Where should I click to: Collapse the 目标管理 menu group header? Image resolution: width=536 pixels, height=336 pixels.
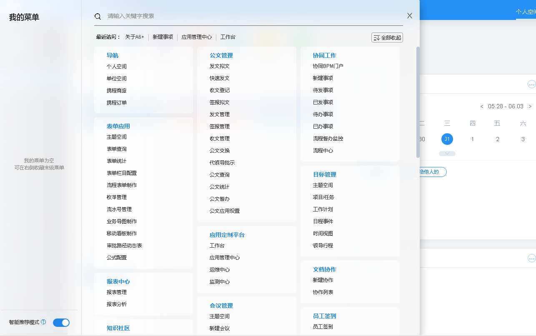pyautogui.click(x=325, y=174)
